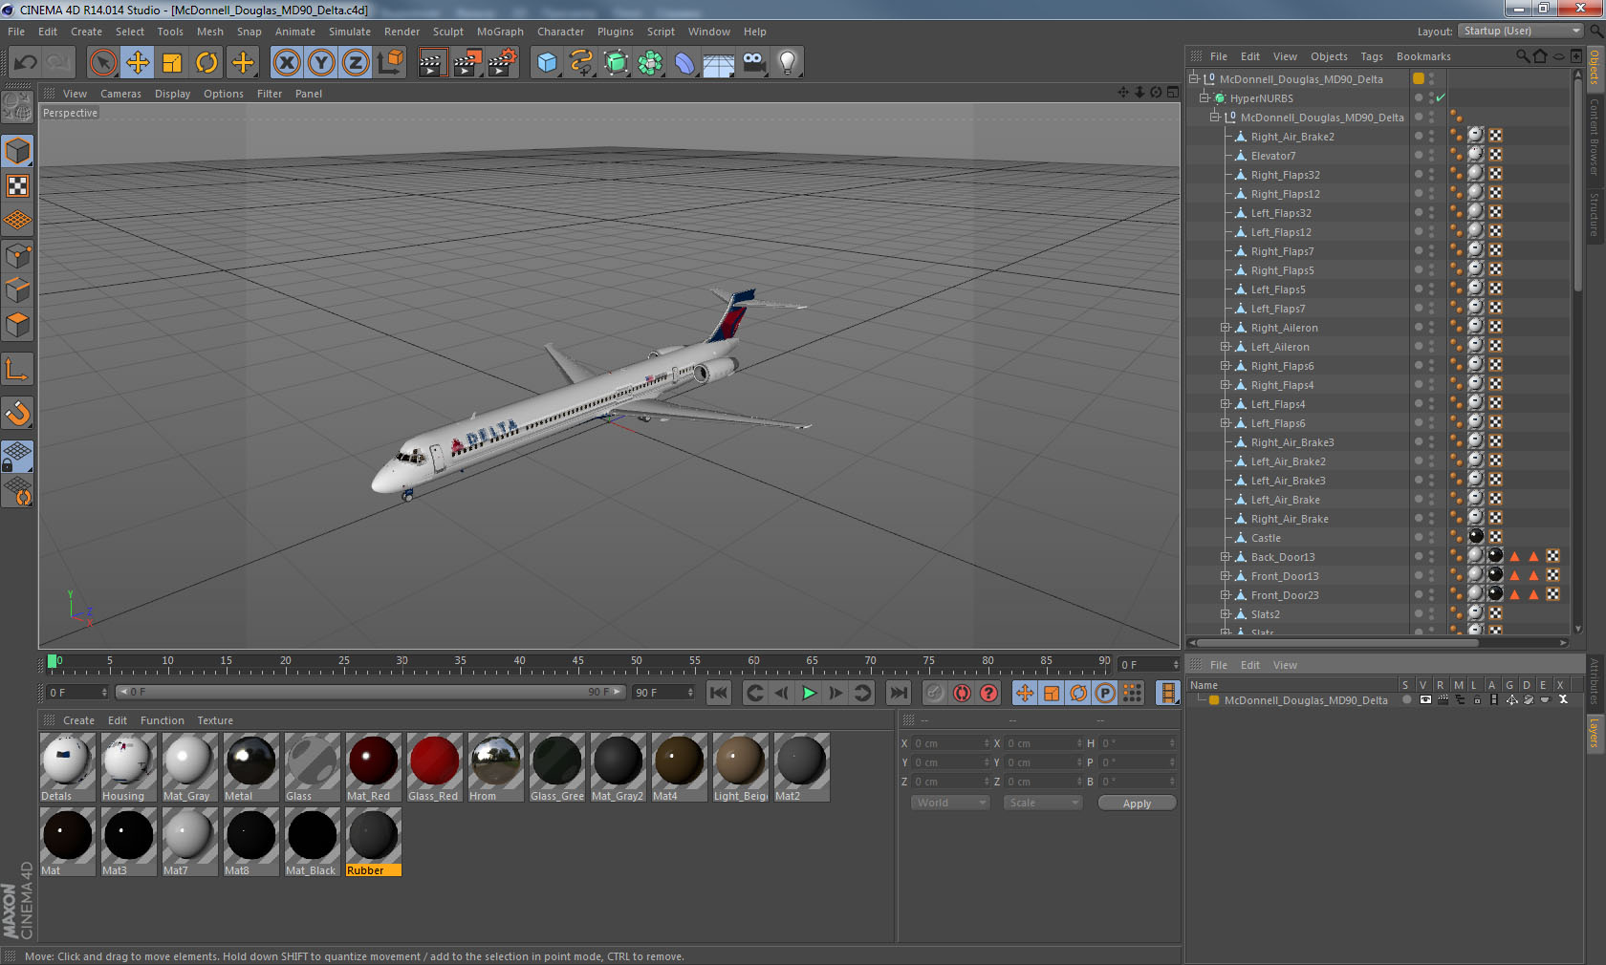Click the Enable Axis tool icon
The height and width of the screenshot is (965, 1606).
[17, 370]
